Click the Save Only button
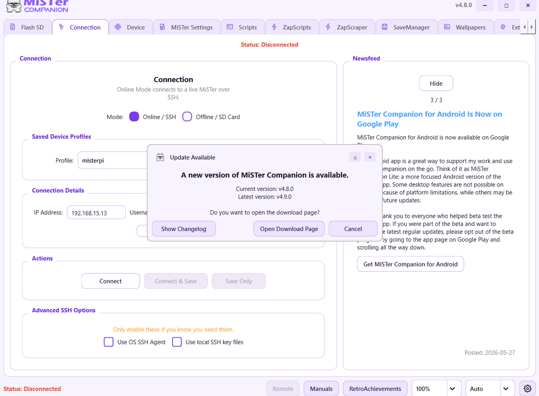 pos(239,281)
